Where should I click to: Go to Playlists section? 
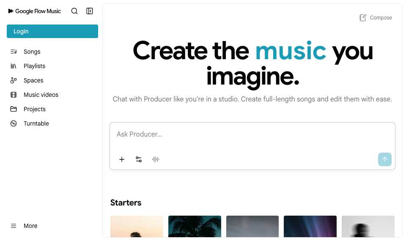pos(34,66)
